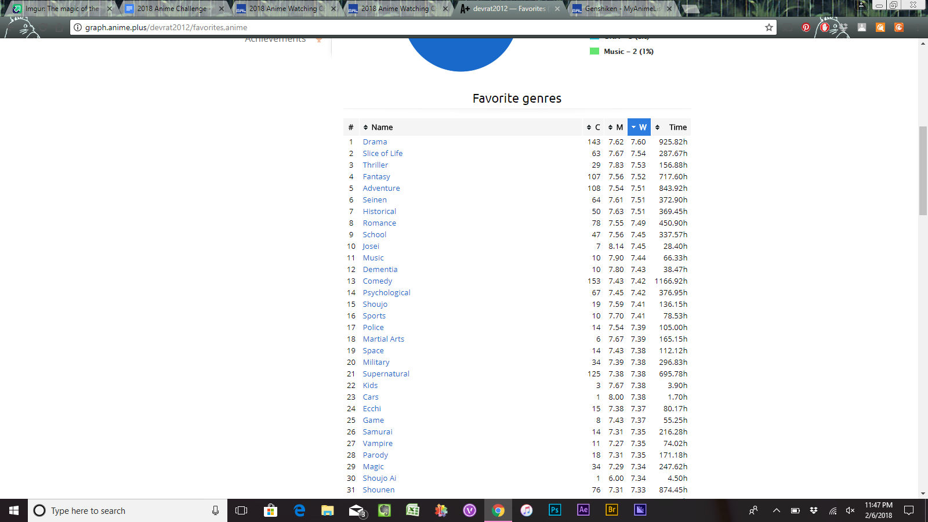The width and height of the screenshot is (928, 522).
Task: Sort table by W weighted score column
Action: 639,128
